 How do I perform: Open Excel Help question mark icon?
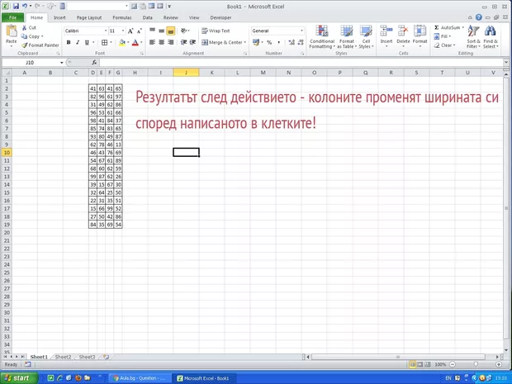[479, 17]
